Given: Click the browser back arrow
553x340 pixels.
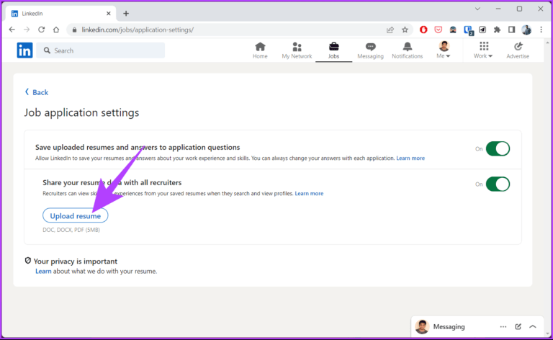Looking at the screenshot, I should [x=12, y=30].
